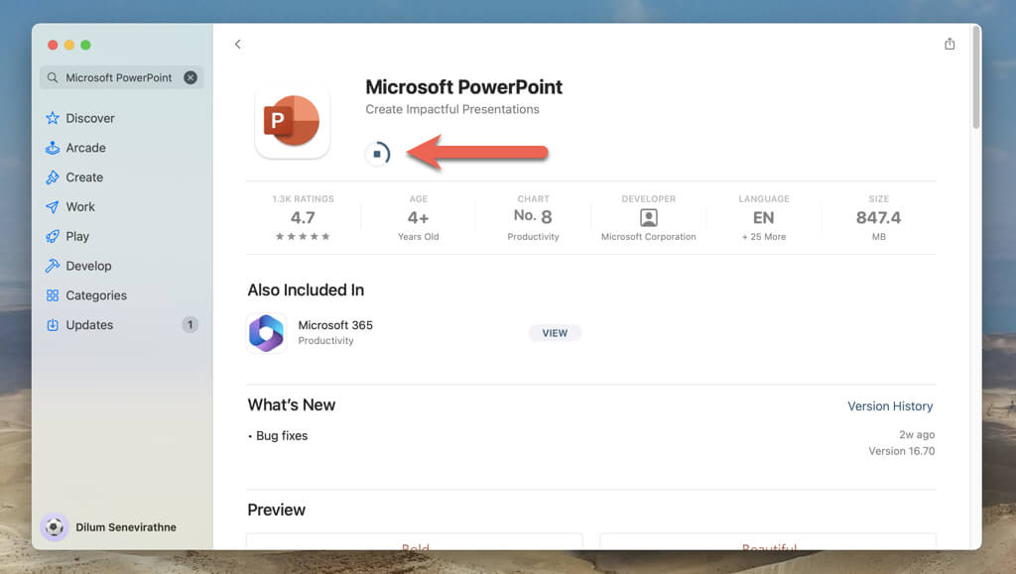
Task: Click the Preview heading
Action: pyautogui.click(x=277, y=510)
